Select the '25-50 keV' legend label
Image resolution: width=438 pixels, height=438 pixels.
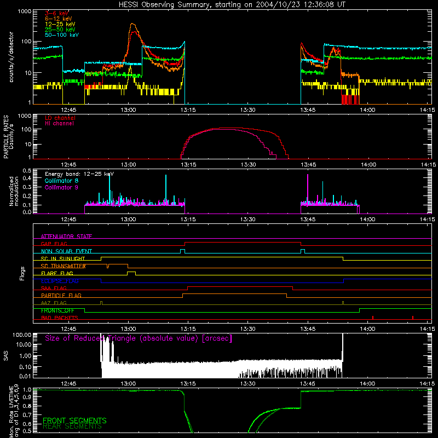pos(60,30)
